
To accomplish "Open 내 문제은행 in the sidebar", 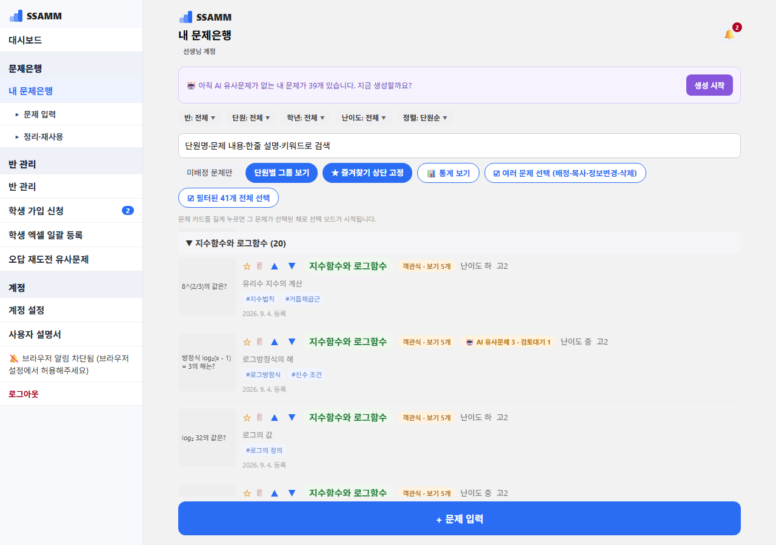I will point(71,91).
